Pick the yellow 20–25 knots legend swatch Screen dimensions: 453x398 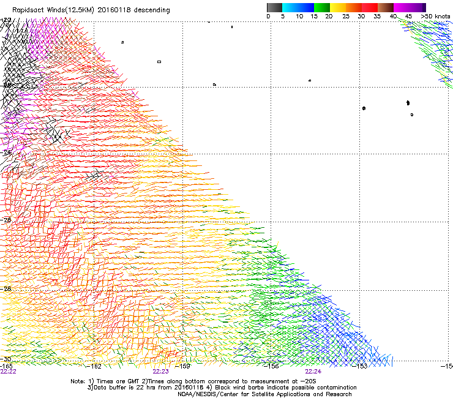click(x=338, y=7)
